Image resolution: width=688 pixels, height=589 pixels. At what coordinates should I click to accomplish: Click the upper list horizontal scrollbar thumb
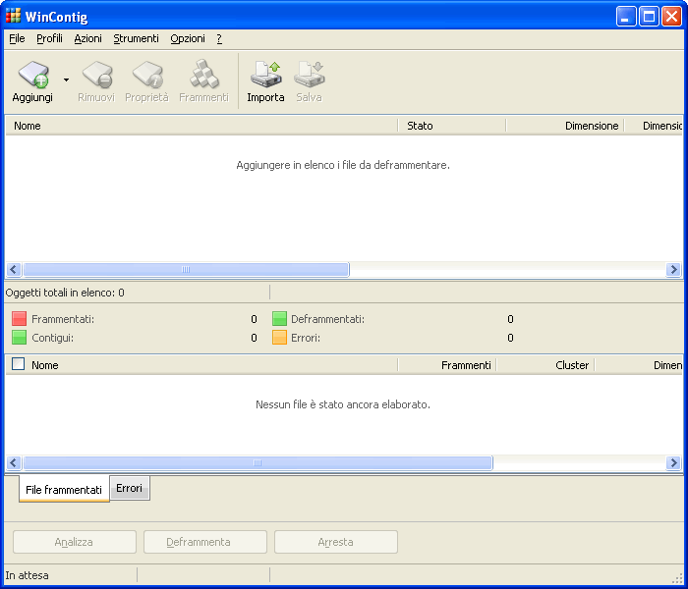[x=186, y=270]
